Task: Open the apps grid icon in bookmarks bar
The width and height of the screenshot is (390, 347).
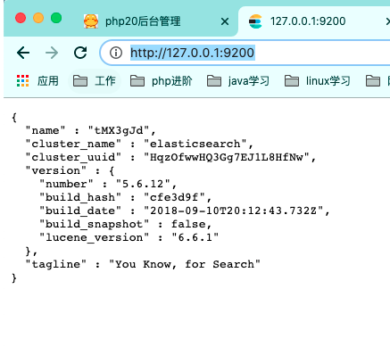Action: [23, 81]
